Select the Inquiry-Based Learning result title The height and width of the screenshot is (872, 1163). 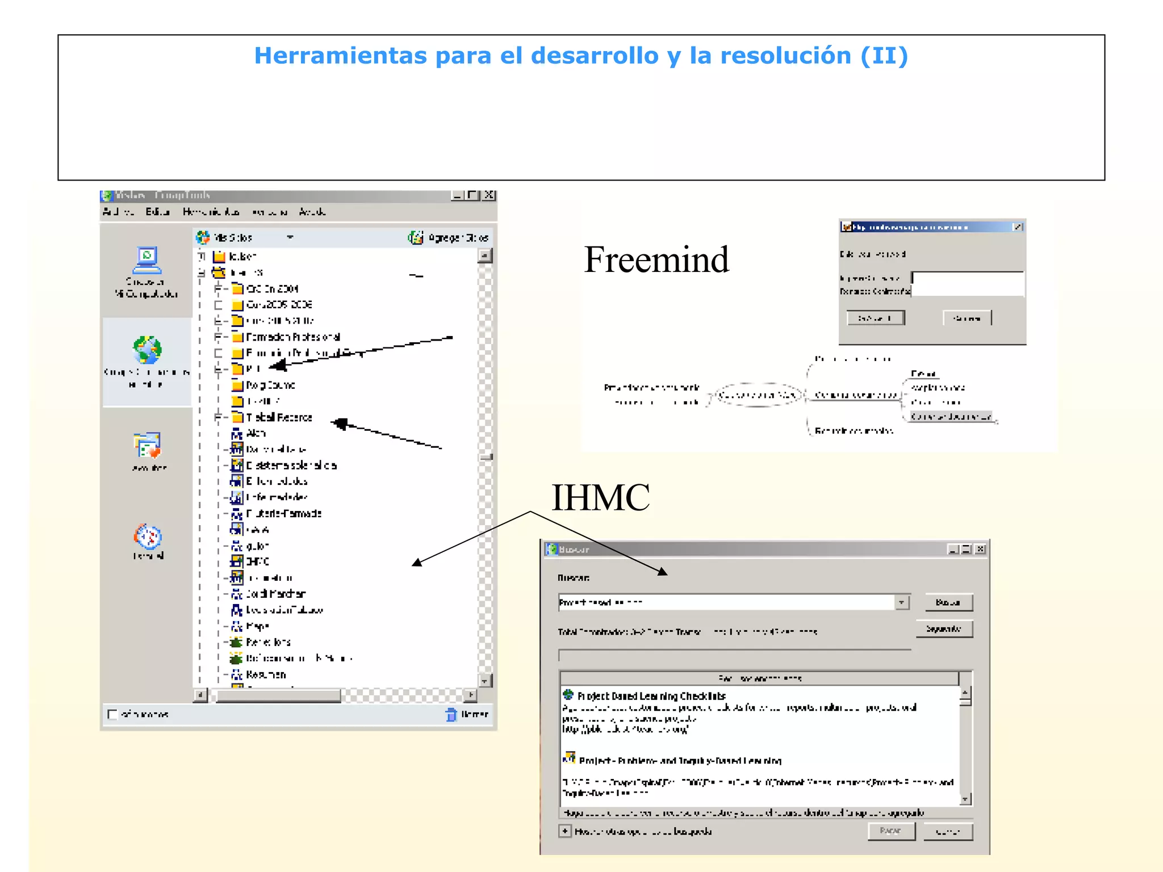[x=680, y=761]
